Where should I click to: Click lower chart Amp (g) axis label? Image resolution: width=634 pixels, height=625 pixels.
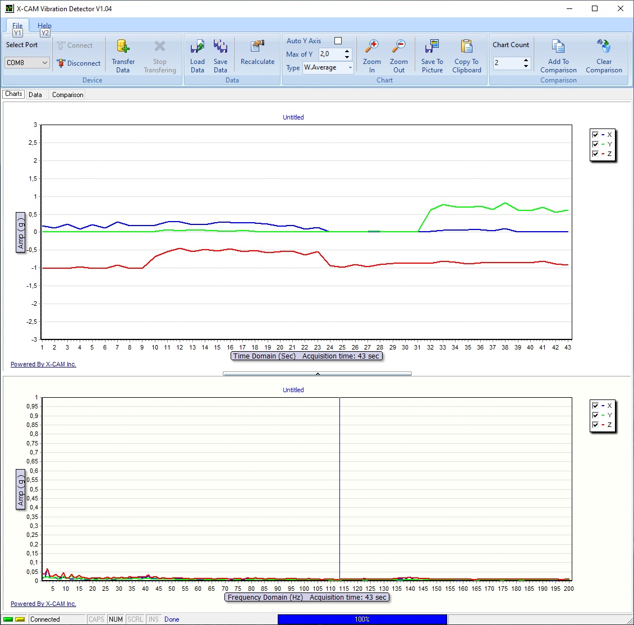point(21,490)
